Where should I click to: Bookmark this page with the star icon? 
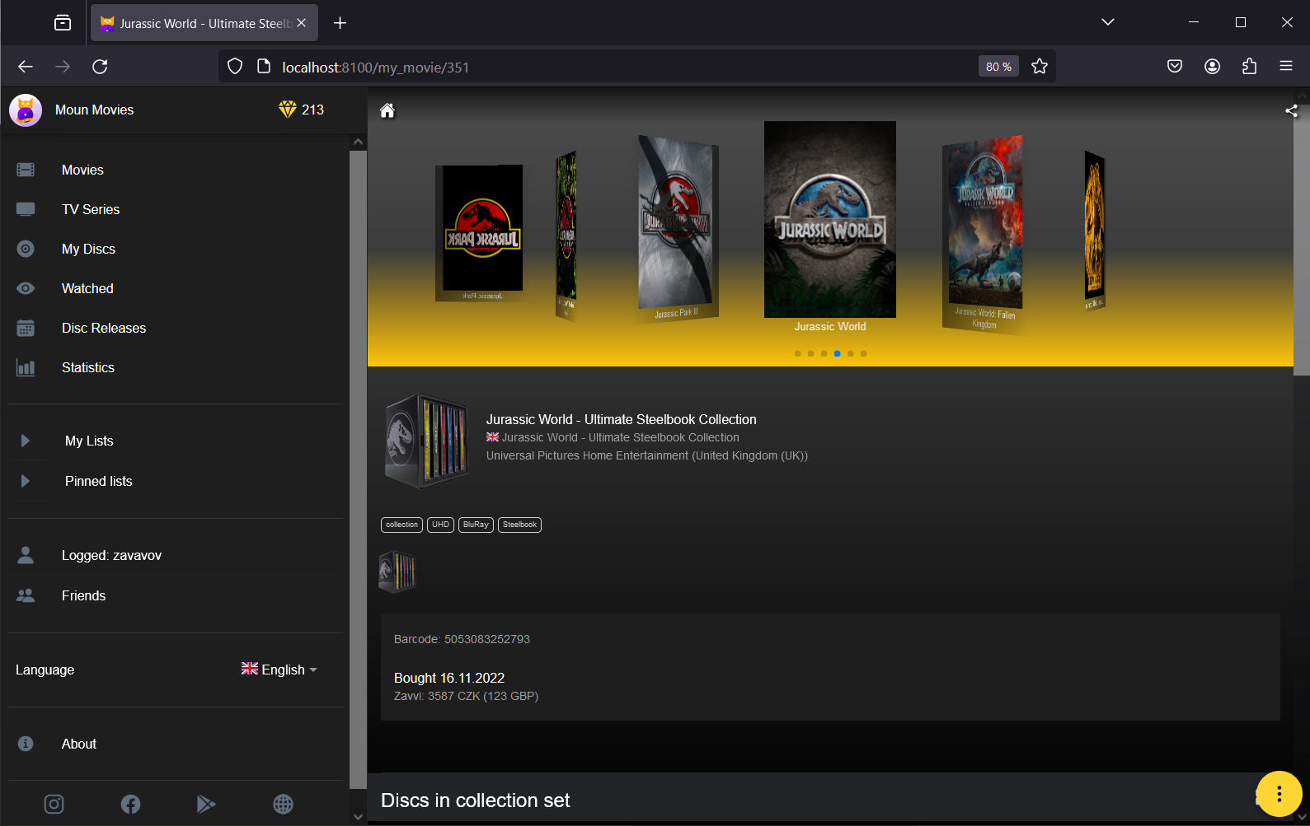(1039, 67)
